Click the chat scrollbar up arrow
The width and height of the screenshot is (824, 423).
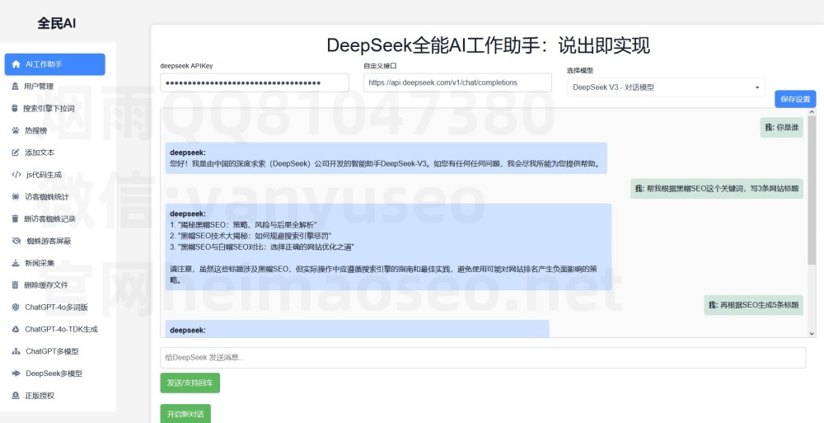pos(812,112)
